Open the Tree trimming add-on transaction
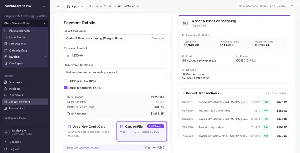 tap(234, 127)
